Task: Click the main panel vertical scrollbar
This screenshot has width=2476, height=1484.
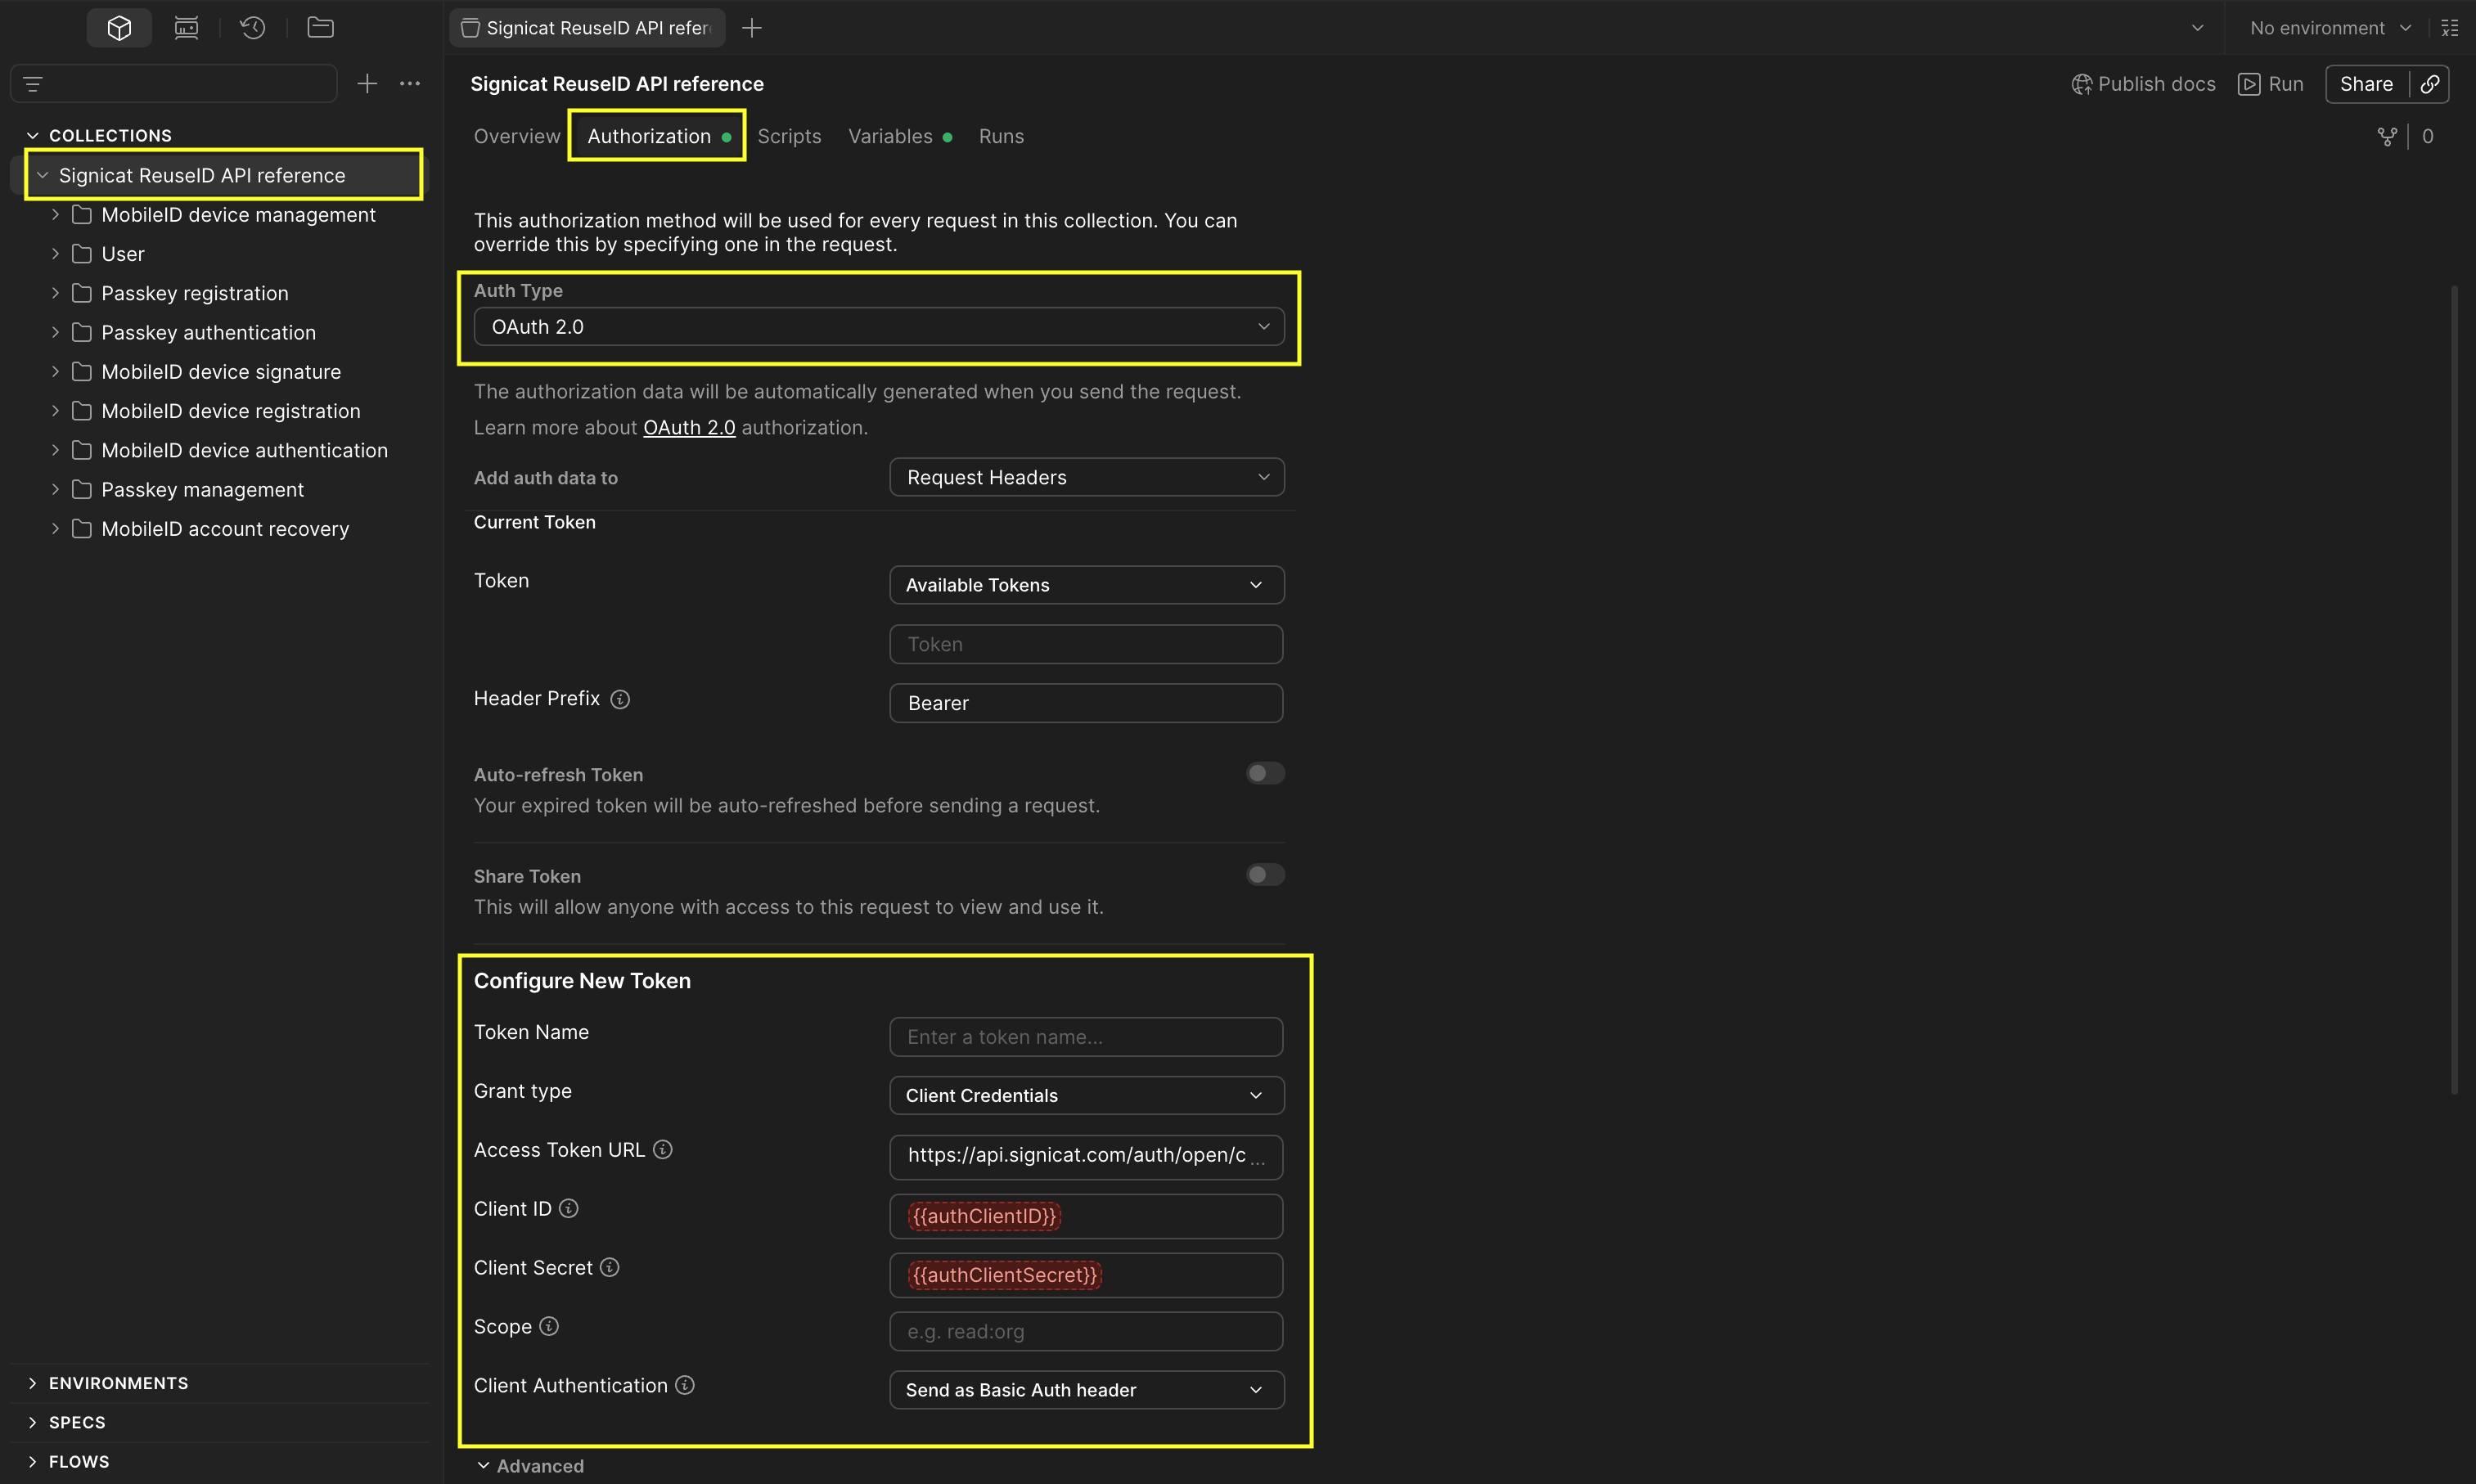Action: 2454,690
